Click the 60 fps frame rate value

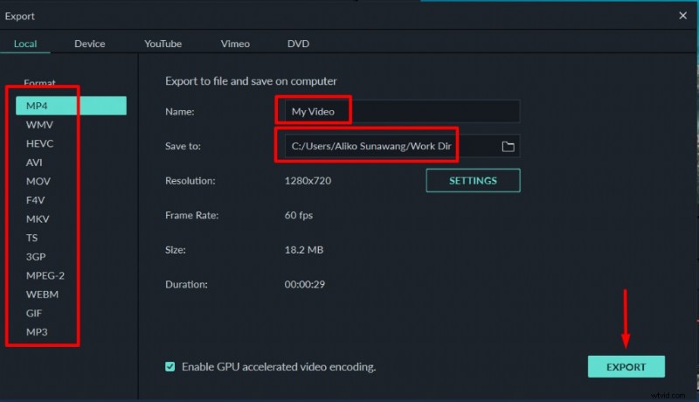click(x=298, y=215)
